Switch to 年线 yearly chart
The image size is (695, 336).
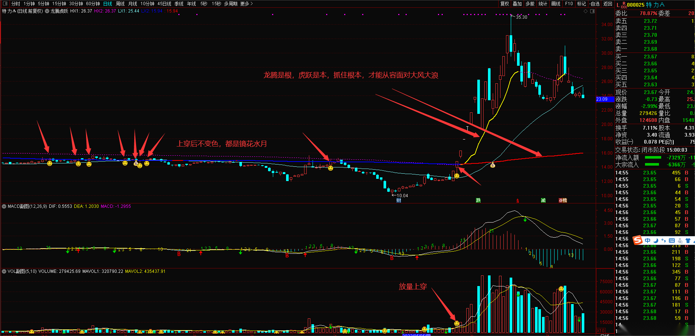pyautogui.click(x=192, y=4)
